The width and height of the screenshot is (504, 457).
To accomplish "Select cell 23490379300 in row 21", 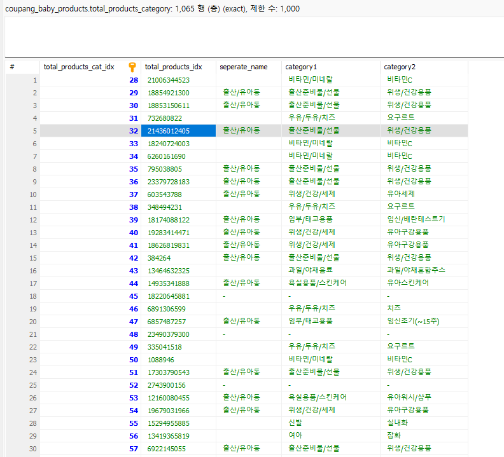I will coord(178,334).
